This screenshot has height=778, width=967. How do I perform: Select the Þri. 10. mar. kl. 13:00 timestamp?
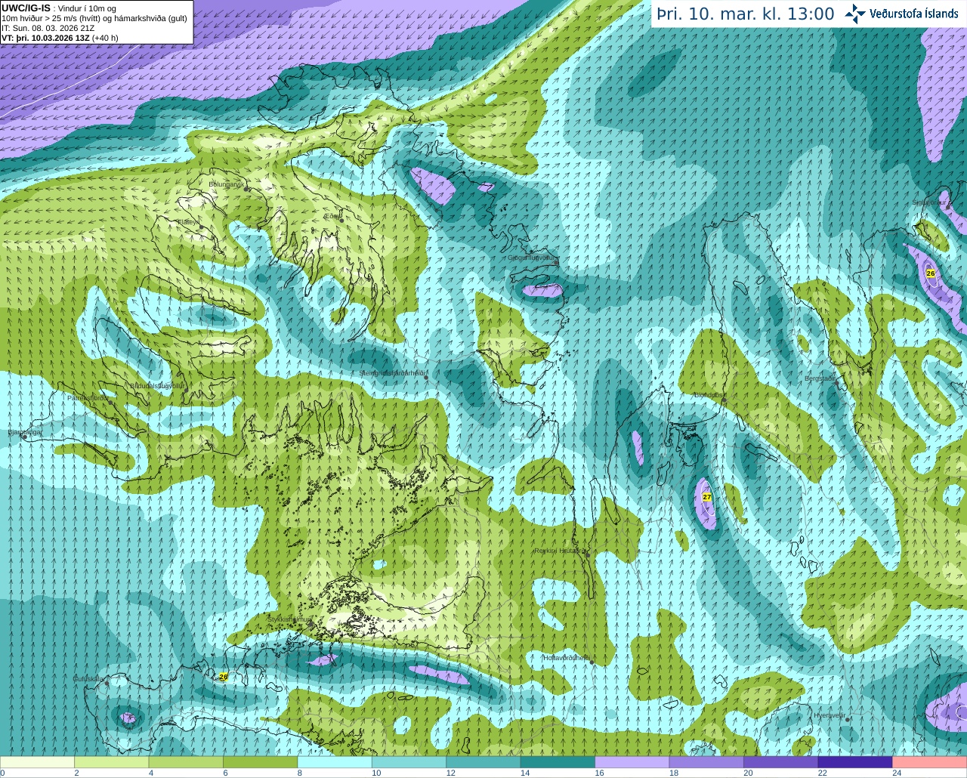[x=745, y=14]
